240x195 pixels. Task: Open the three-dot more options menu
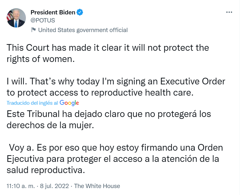point(229,12)
